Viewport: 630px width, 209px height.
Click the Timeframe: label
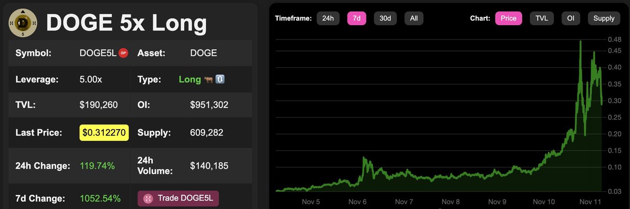coord(293,18)
